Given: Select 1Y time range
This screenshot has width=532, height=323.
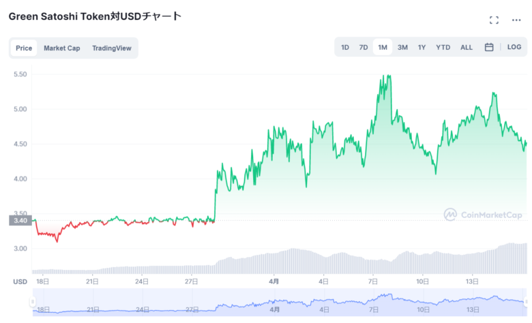Looking at the screenshot, I should point(422,48).
